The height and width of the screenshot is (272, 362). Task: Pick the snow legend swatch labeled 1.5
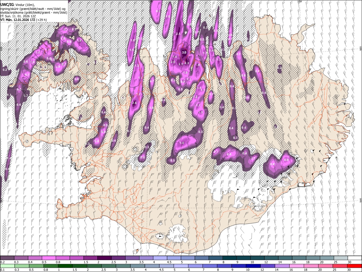(90, 258)
